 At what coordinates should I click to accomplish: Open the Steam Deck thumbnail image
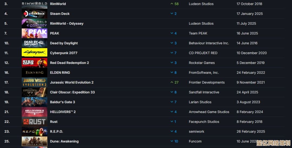(34, 14)
